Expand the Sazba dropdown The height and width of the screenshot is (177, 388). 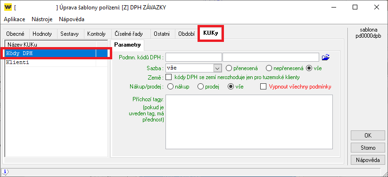(x=217, y=68)
